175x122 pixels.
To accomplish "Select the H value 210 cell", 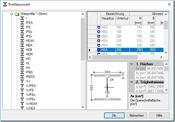I will point(136,41).
